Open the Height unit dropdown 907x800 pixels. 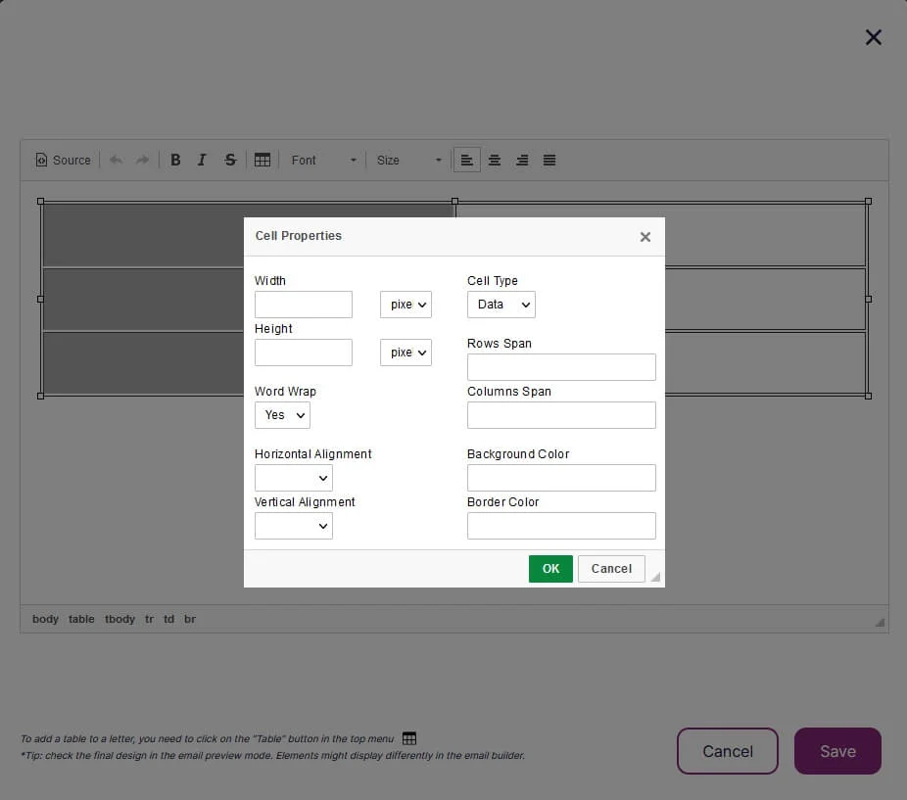pyautogui.click(x=406, y=353)
